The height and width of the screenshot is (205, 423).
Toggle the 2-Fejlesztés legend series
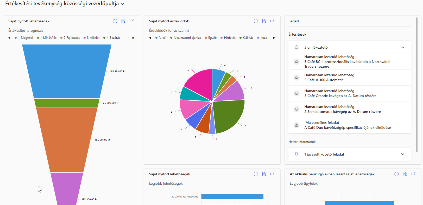[70, 38]
